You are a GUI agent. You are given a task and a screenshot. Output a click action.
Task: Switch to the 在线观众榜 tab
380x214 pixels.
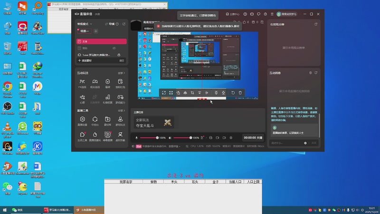pos(277,24)
